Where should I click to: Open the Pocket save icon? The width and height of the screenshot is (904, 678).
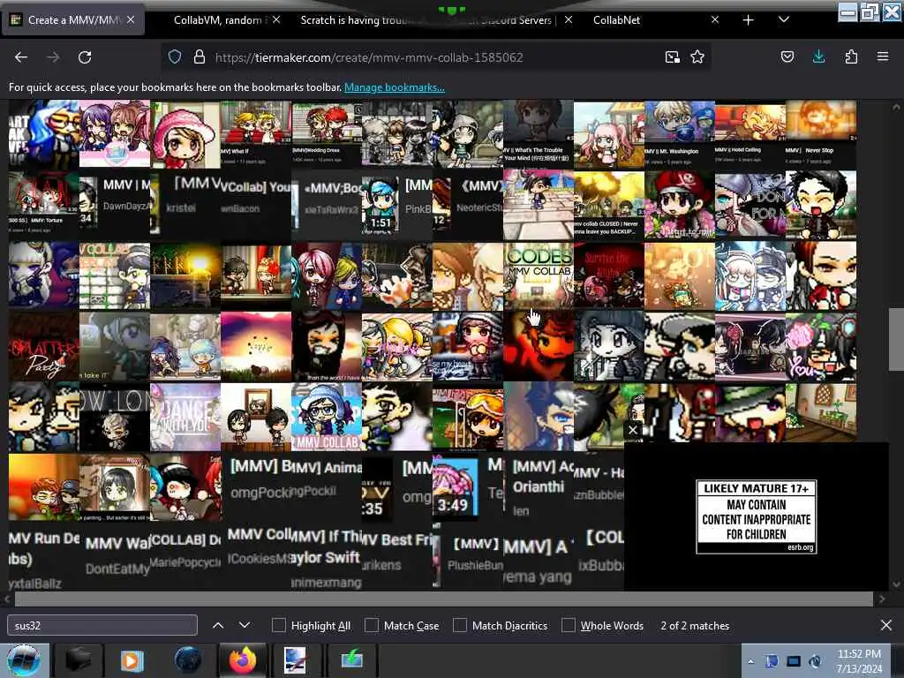pyautogui.click(x=787, y=56)
